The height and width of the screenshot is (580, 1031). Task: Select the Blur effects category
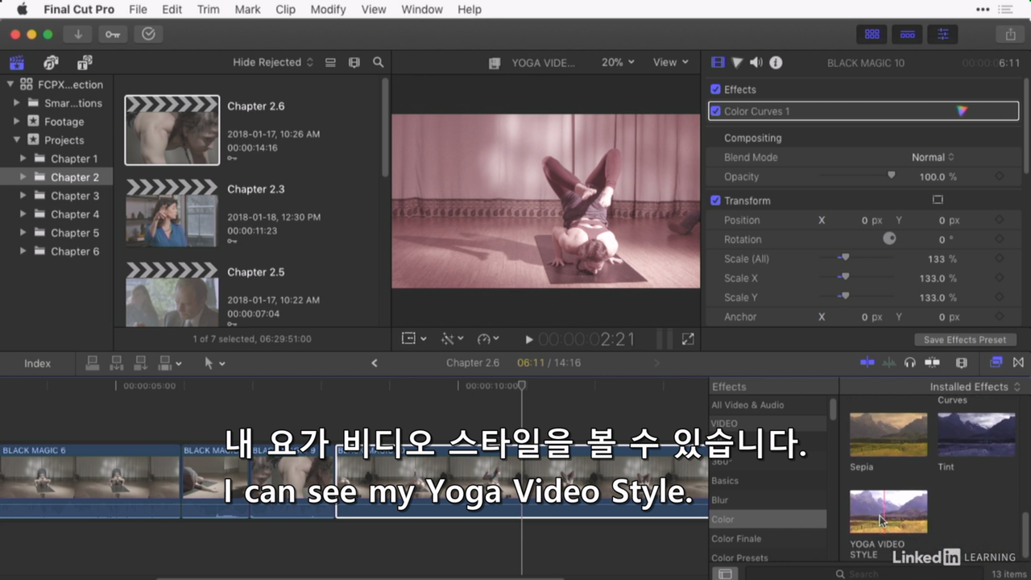point(768,499)
